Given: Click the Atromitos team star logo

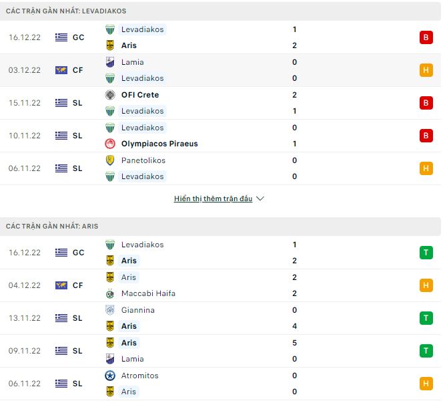Looking at the screenshot, I should coord(110,376).
